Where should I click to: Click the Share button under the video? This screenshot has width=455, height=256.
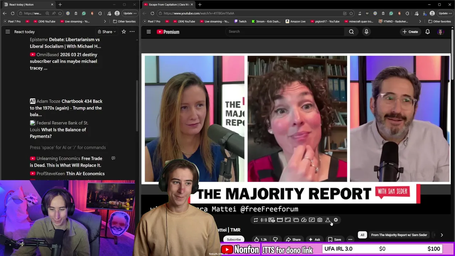293,240
